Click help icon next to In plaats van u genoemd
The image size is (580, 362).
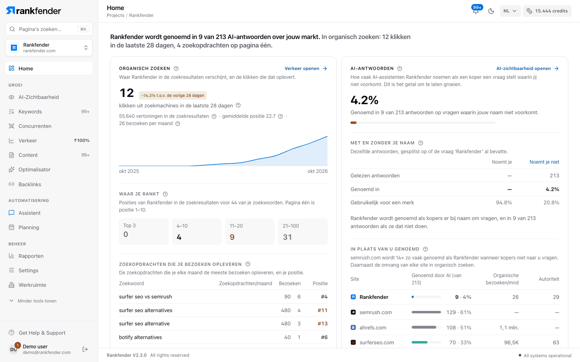[425, 249]
